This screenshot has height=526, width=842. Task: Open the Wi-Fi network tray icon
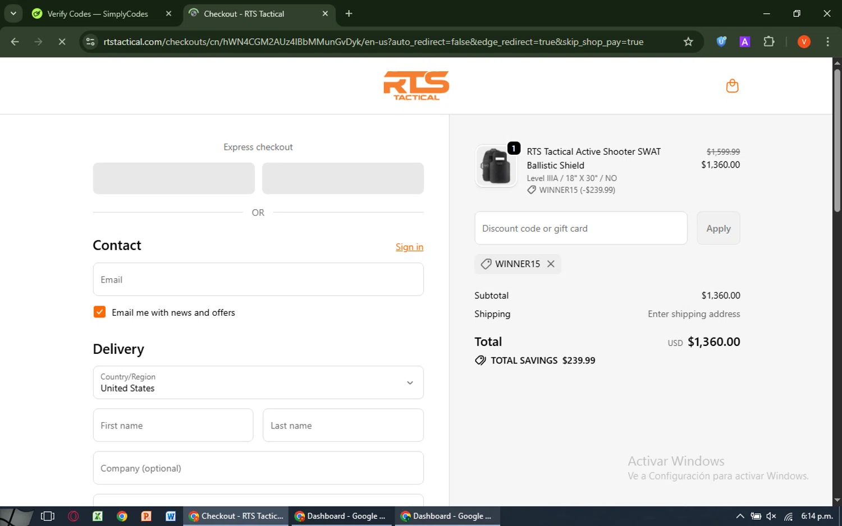point(789,516)
